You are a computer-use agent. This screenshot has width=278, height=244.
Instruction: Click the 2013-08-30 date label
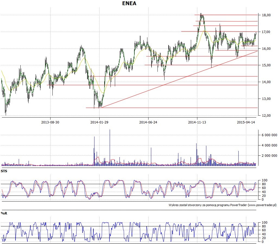[50, 122]
